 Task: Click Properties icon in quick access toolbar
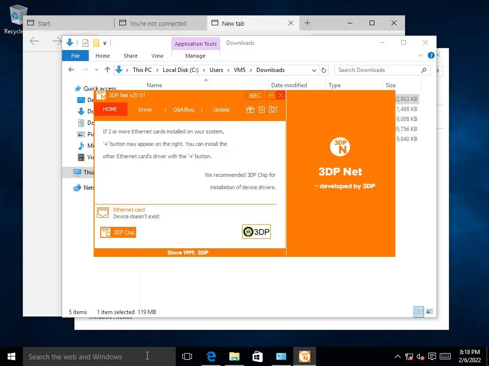[x=85, y=43]
